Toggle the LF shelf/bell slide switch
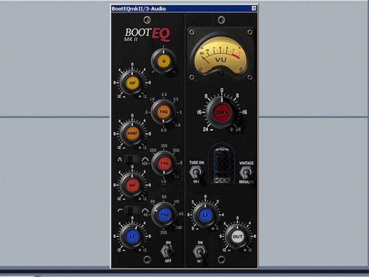 (132, 210)
